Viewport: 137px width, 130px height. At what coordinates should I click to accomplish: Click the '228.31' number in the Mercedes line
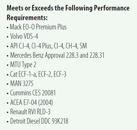pos(97,55)
